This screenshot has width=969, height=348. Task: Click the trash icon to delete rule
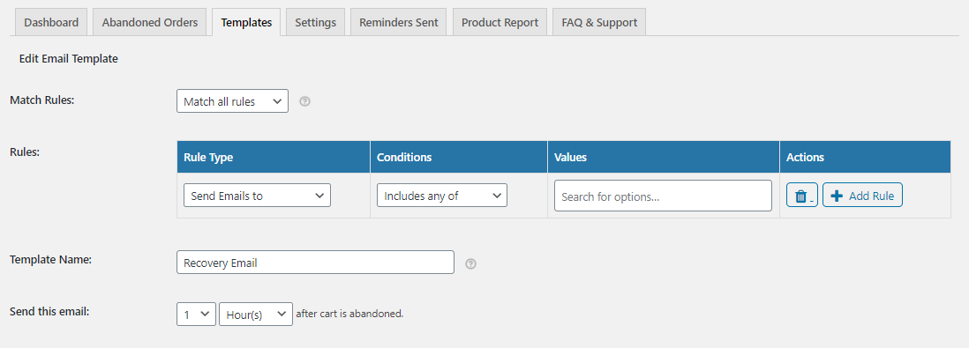[x=801, y=195]
